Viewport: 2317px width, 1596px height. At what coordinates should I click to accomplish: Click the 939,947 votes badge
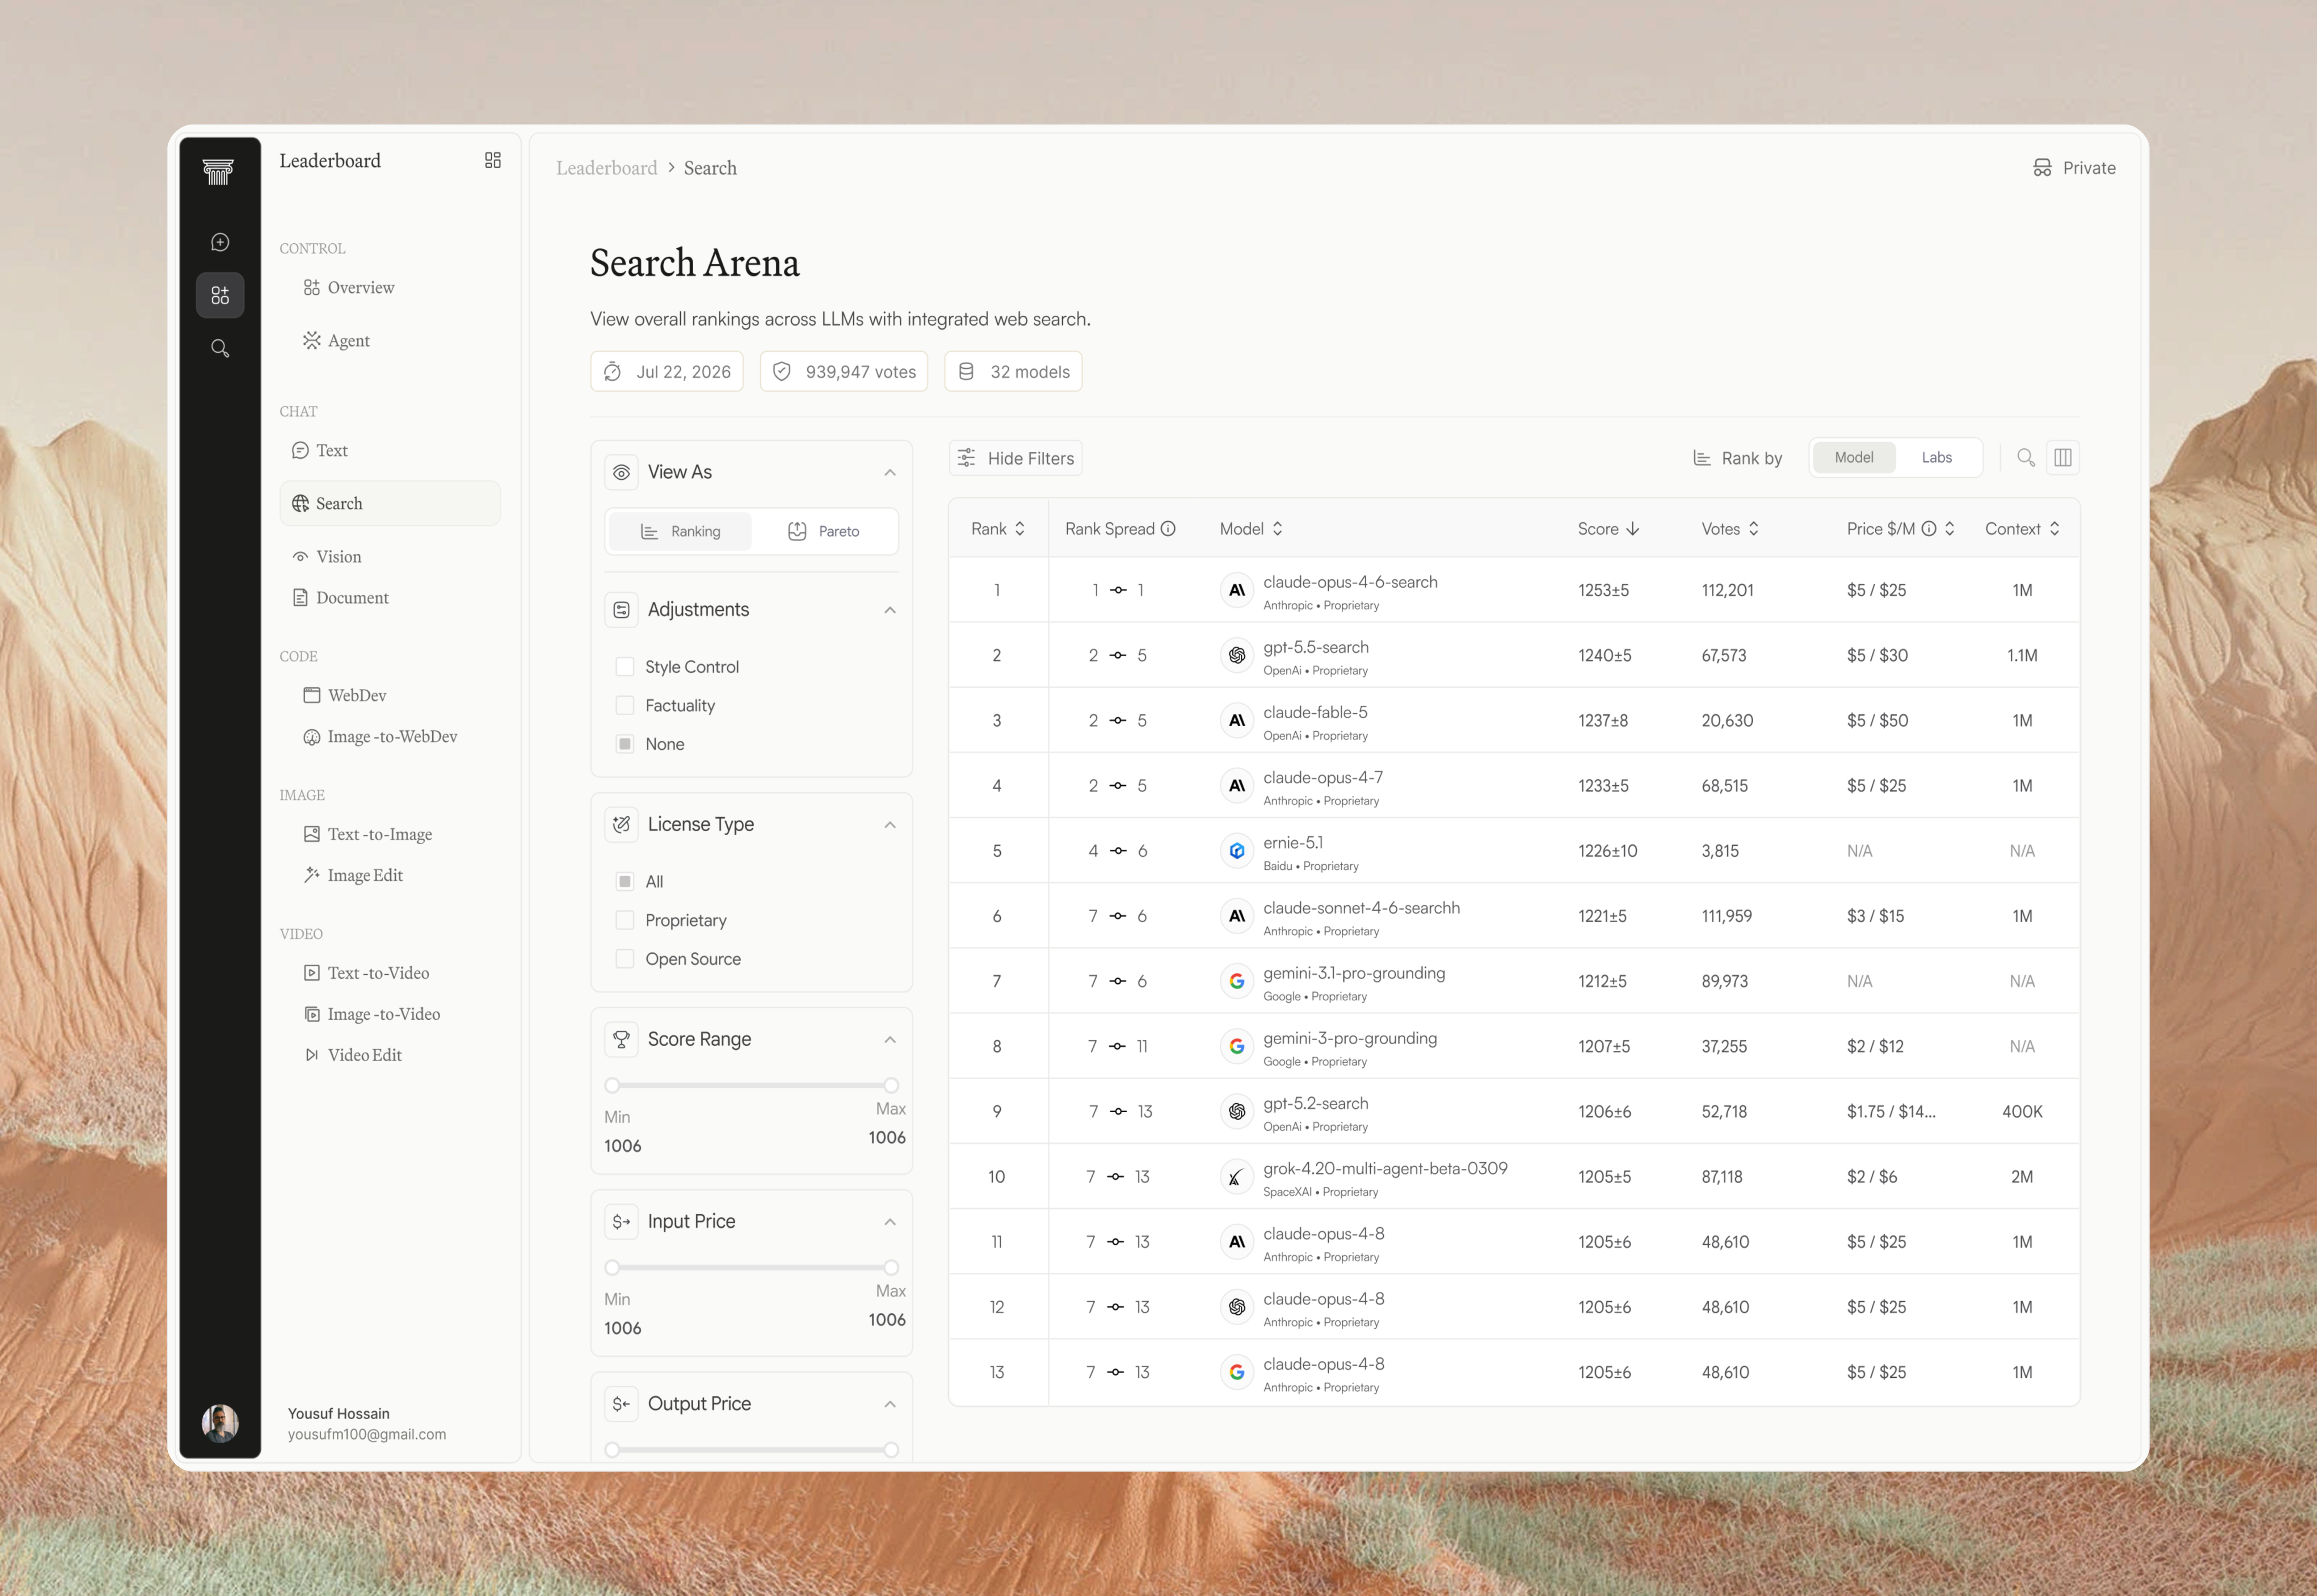844,372
